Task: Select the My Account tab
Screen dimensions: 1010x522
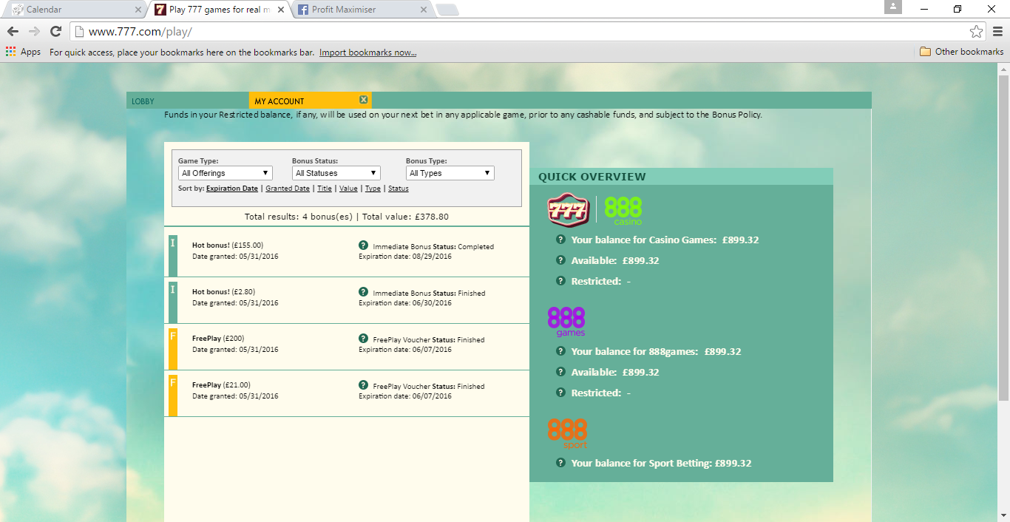Action: click(x=311, y=101)
